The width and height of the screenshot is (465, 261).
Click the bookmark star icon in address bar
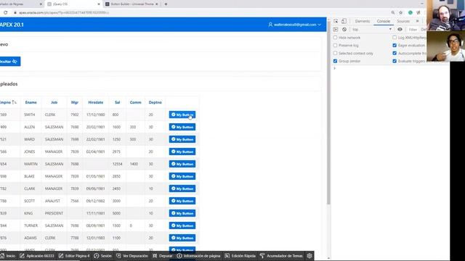pos(400,12)
